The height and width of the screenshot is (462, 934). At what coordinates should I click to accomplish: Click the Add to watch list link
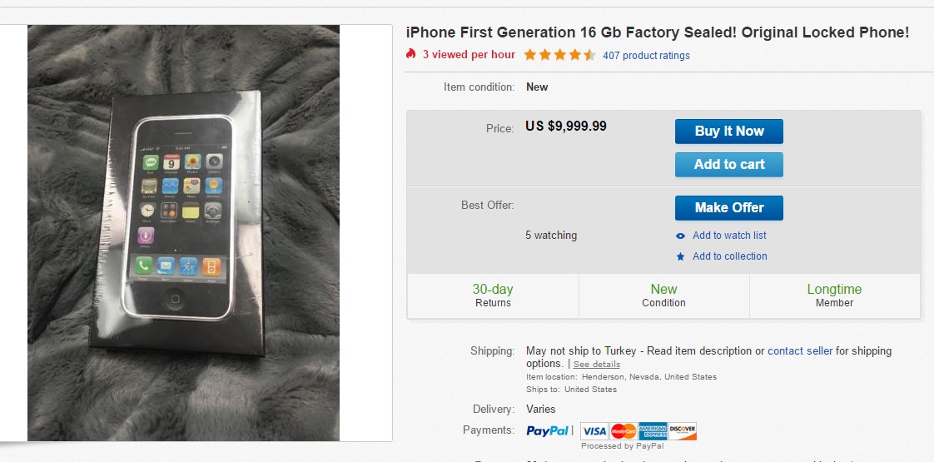(729, 236)
